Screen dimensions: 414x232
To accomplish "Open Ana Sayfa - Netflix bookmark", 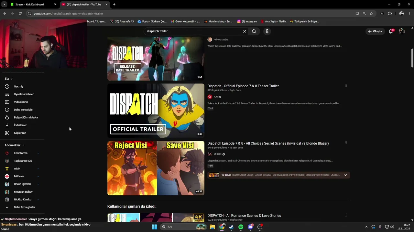I will point(274,22).
